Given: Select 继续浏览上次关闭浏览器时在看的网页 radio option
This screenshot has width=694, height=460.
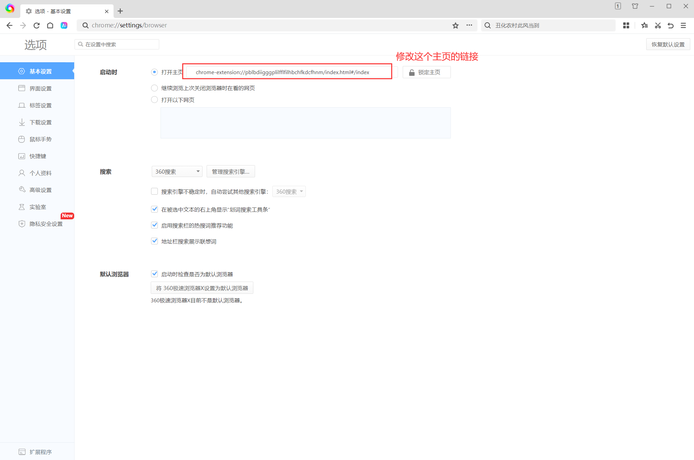Looking at the screenshot, I should click(x=154, y=88).
